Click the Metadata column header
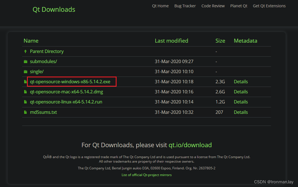 tap(245, 41)
